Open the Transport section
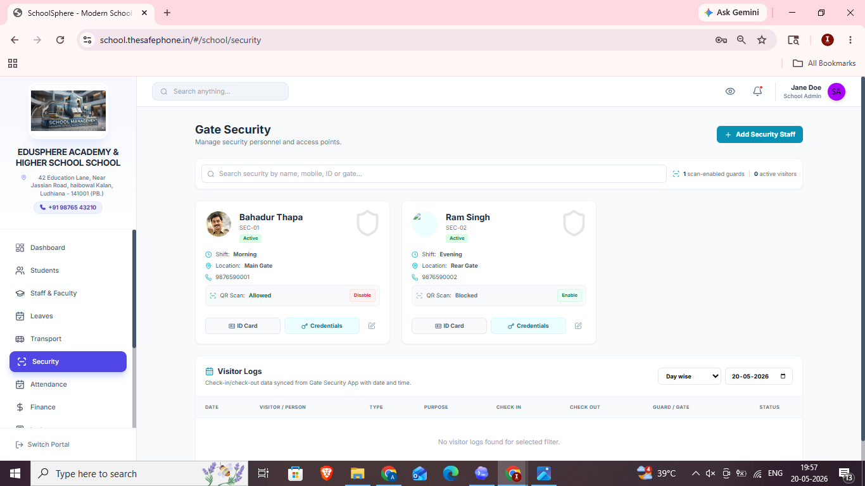This screenshot has width=865, height=486. click(68, 339)
